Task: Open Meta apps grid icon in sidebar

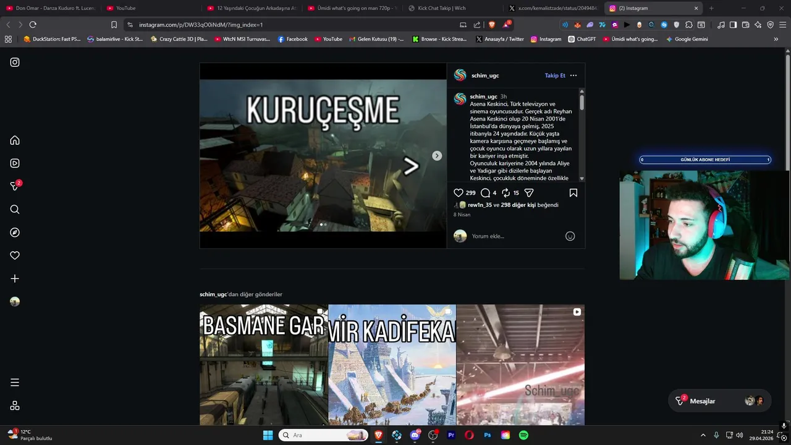Action: 15,405
